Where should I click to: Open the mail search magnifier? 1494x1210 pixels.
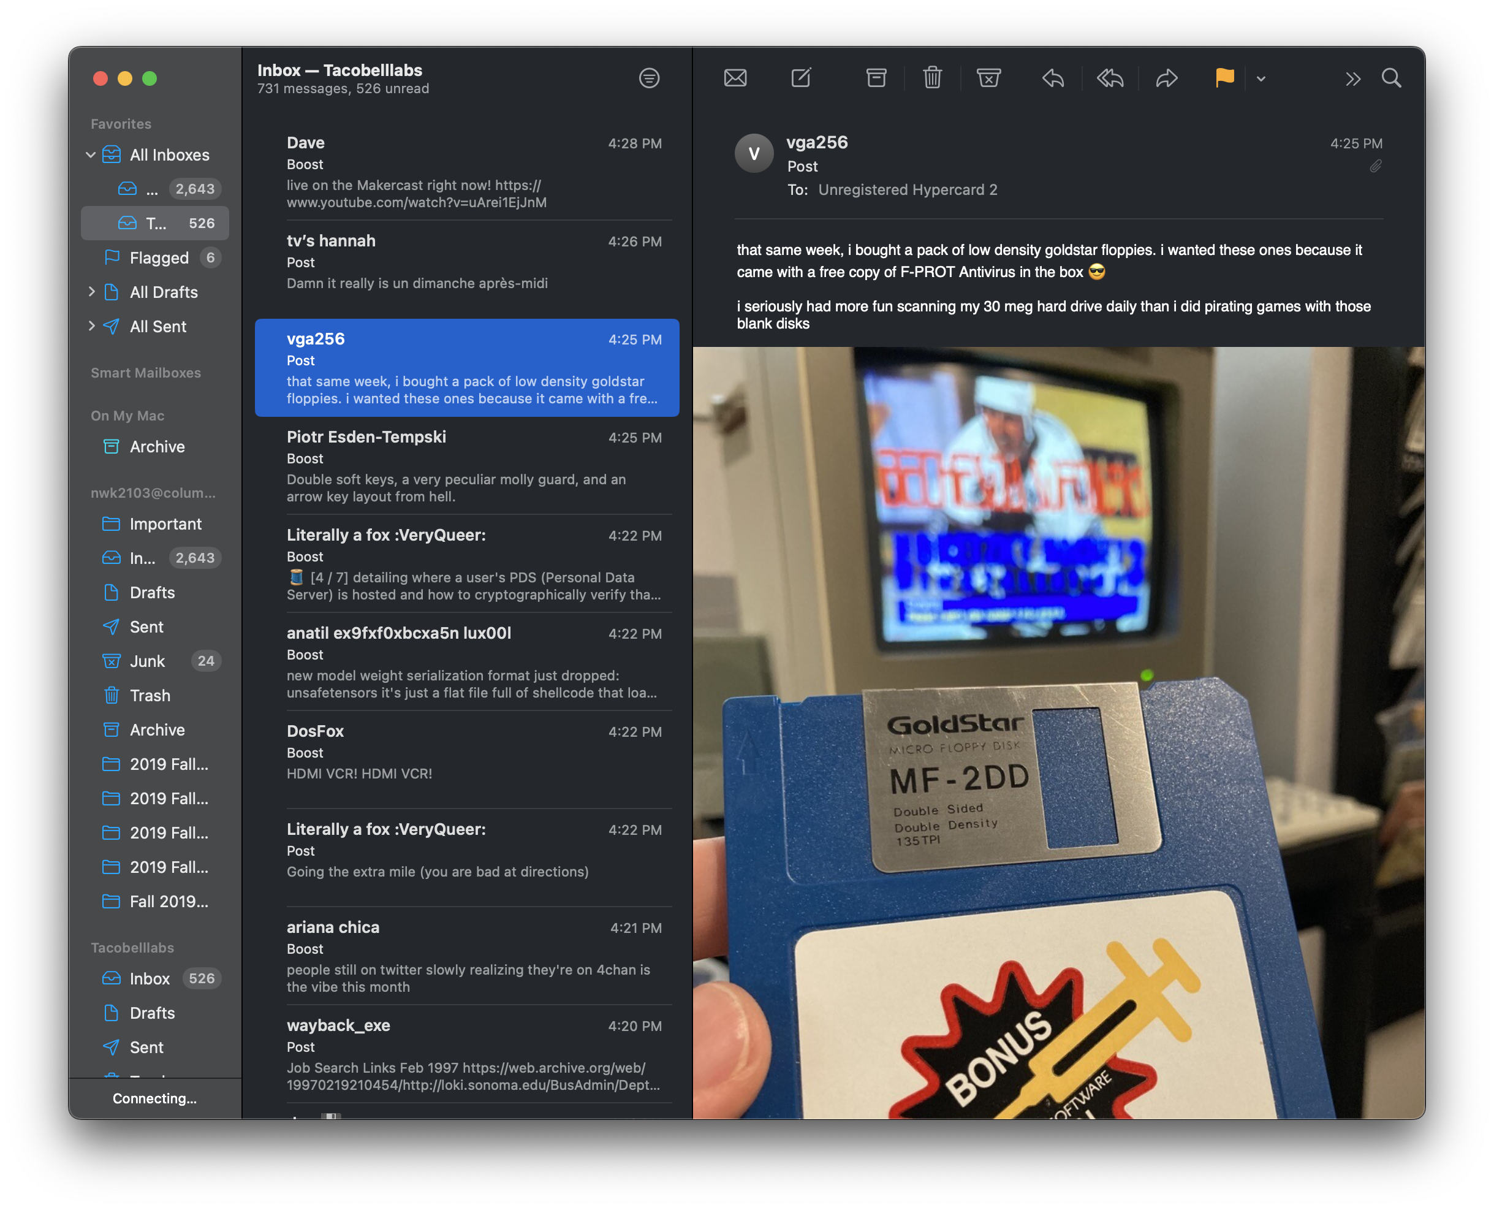1391,78
